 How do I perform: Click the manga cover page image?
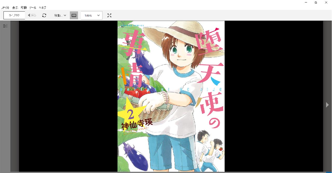(171, 96)
